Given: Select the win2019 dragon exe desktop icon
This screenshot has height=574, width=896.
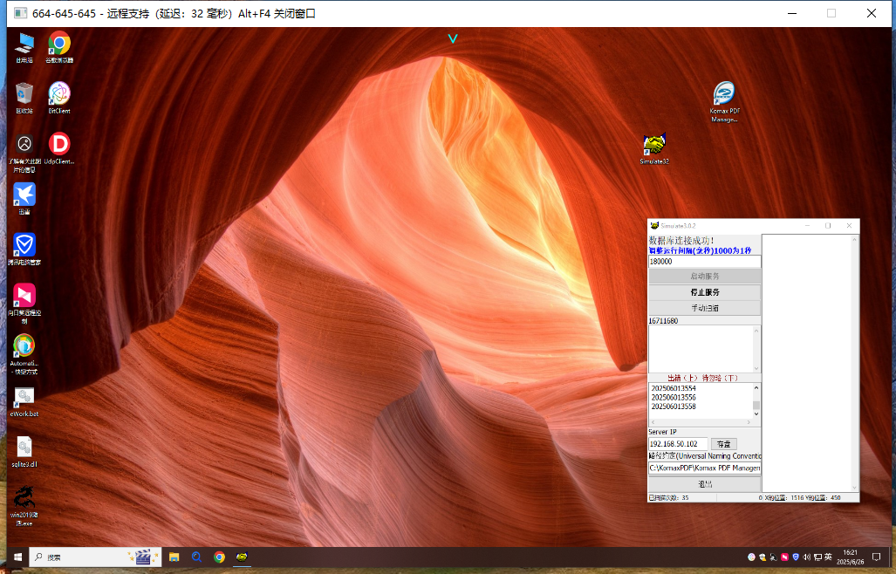Looking at the screenshot, I should tap(24, 506).
